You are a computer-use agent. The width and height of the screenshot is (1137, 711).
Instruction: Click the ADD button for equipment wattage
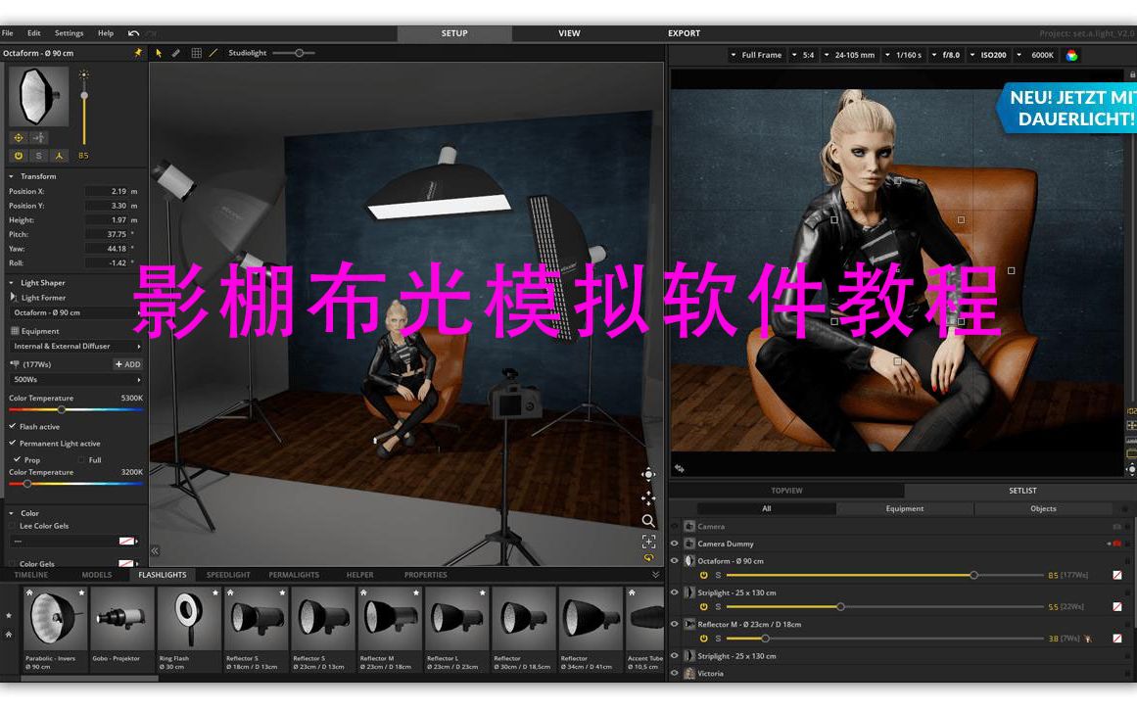coord(127,363)
